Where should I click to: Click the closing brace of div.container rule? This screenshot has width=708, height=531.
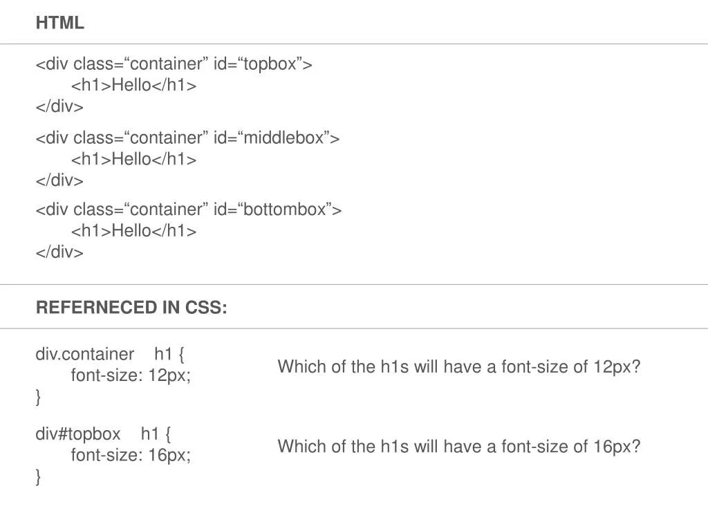coord(39,398)
